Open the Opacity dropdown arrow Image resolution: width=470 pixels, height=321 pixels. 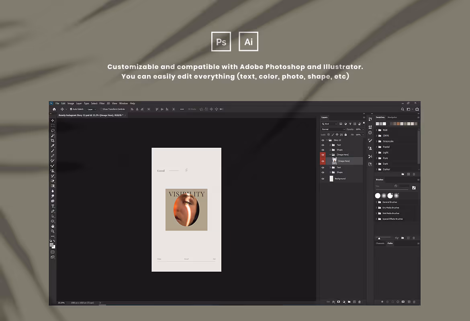pos(363,129)
